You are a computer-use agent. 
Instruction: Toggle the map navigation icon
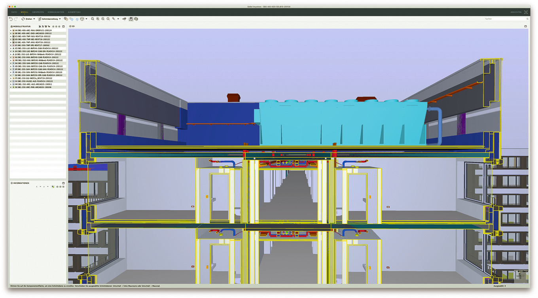131,19
